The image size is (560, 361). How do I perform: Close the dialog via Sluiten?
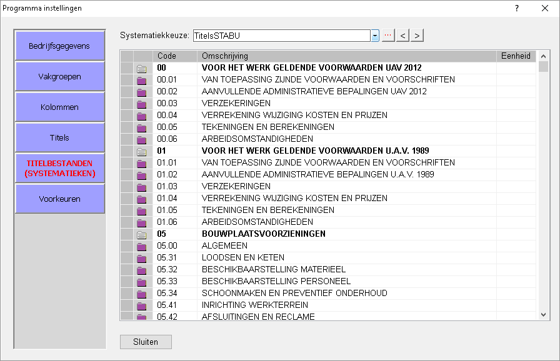(x=146, y=342)
